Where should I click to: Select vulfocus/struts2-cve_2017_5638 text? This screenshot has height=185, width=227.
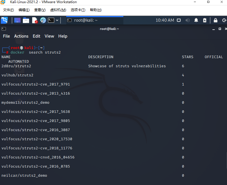click(36, 111)
